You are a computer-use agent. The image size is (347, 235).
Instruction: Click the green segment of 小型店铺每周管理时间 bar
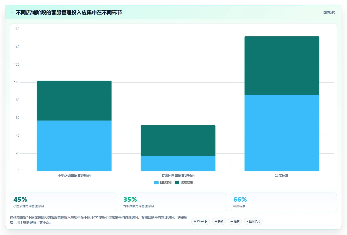[74, 101]
